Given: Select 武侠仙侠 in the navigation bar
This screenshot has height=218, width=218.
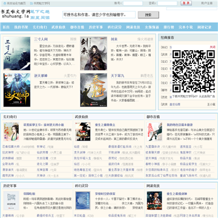Looking at the screenshot, I should pyautogui.click(x=58, y=27).
